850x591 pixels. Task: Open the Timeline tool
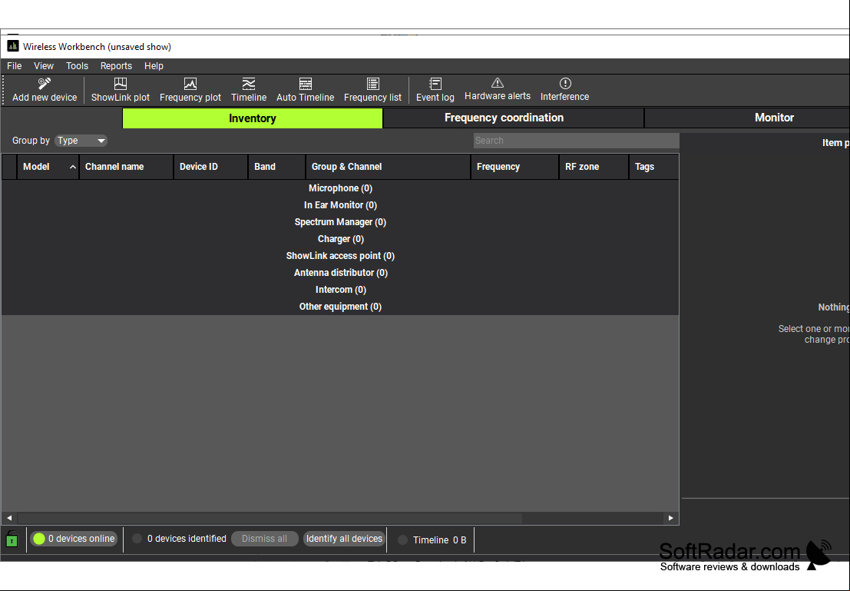point(249,90)
